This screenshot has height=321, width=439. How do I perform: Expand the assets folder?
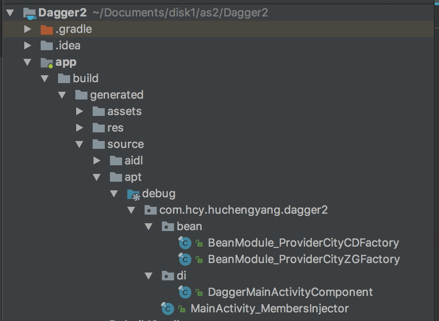click(x=79, y=112)
